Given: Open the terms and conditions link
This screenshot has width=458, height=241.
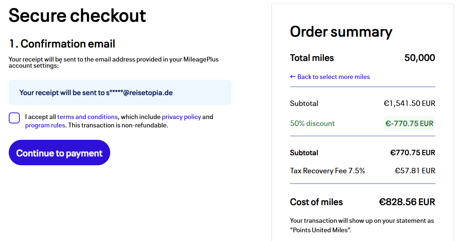Looking at the screenshot, I should (87, 116).
